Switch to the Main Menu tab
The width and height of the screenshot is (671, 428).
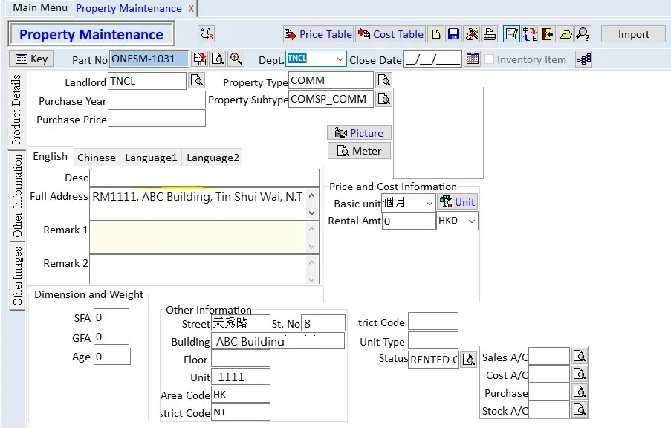[x=40, y=8]
